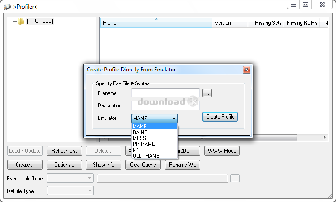336x202 pixels.
Task: Browse for the emulator exe filename
Action: [207, 93]
